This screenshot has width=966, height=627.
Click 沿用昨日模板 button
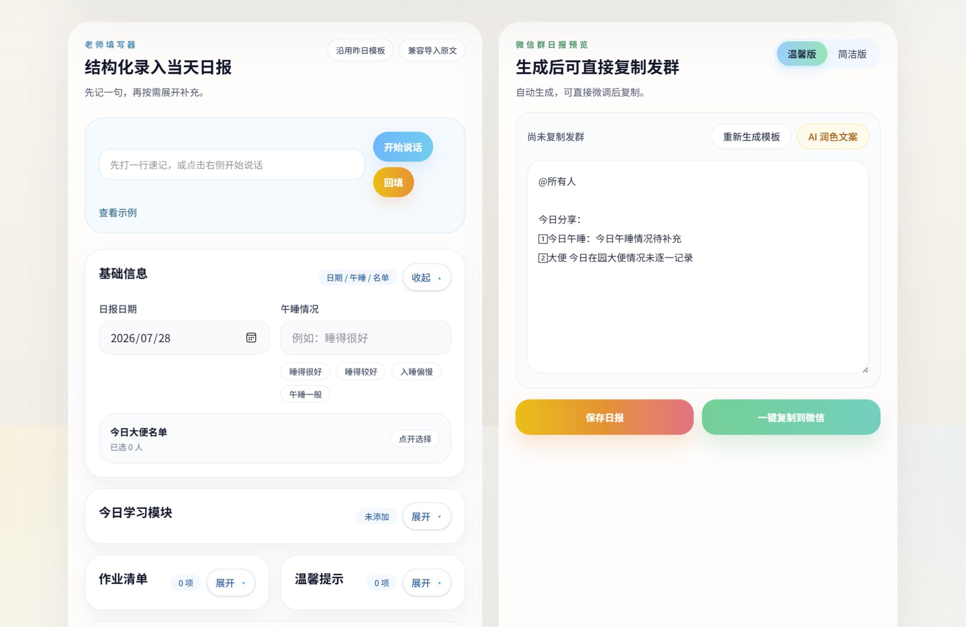(360, 50)
